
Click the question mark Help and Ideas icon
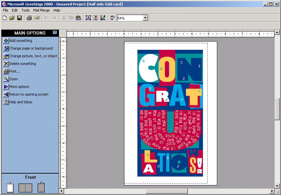click(6, 102)
